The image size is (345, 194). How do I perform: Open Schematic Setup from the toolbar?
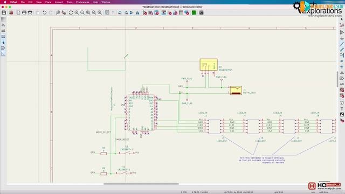click(11, 13)
